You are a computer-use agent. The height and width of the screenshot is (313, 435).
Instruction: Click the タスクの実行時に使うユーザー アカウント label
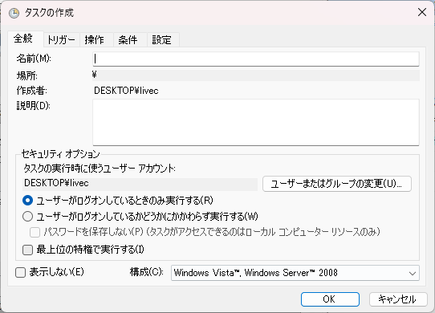[x=100, y=169]
